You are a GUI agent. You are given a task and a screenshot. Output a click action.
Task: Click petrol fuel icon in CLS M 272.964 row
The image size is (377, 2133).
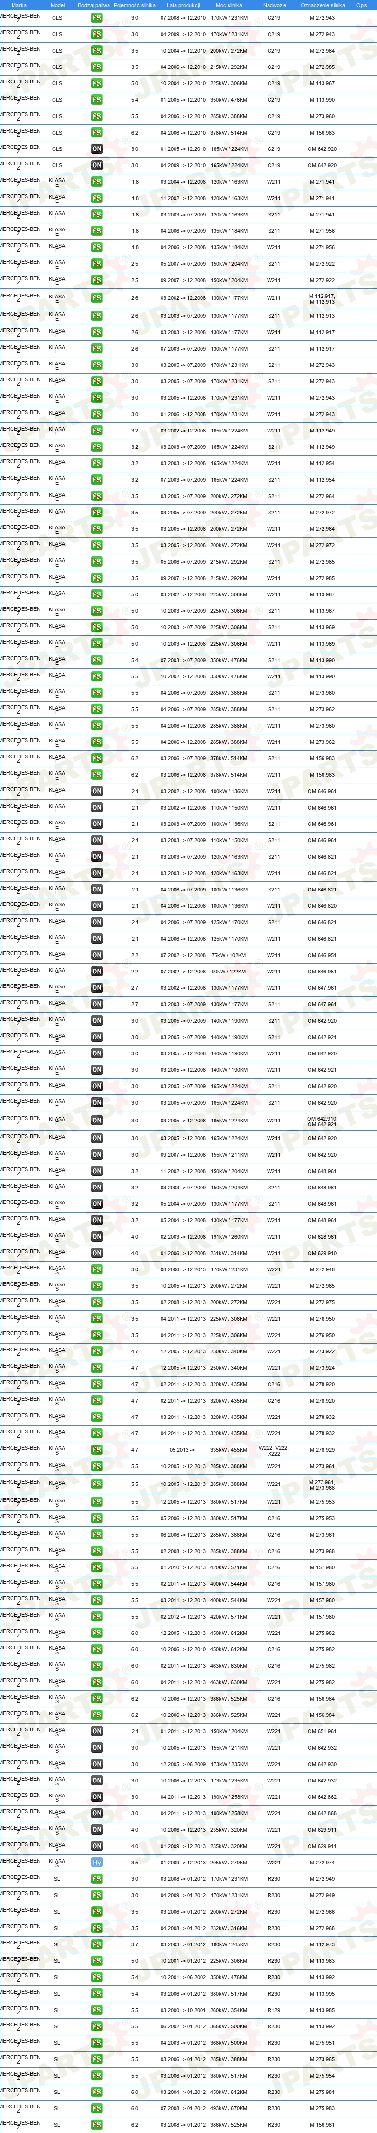97,51
